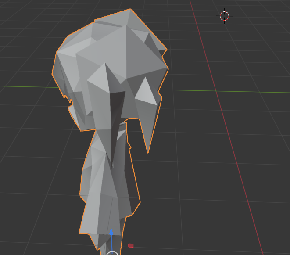Click the green Y-axis line left of model
290x255 pixels.
(x=26, y=86)
